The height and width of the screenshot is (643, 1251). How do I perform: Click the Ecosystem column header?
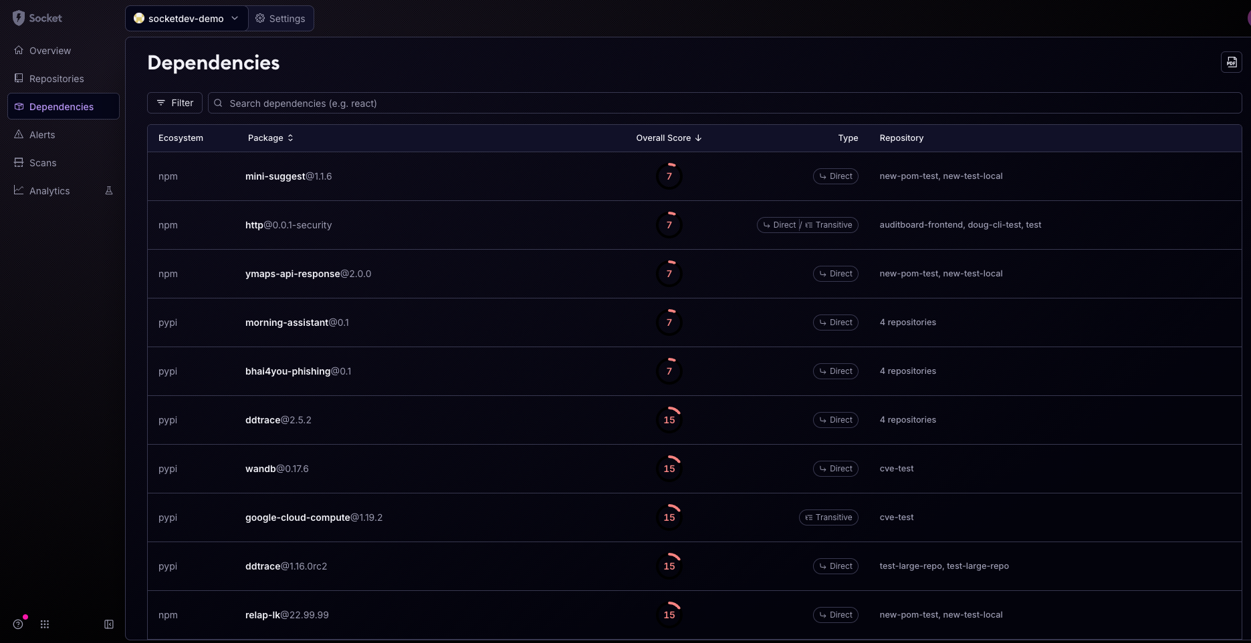click(x=181, y=138)
